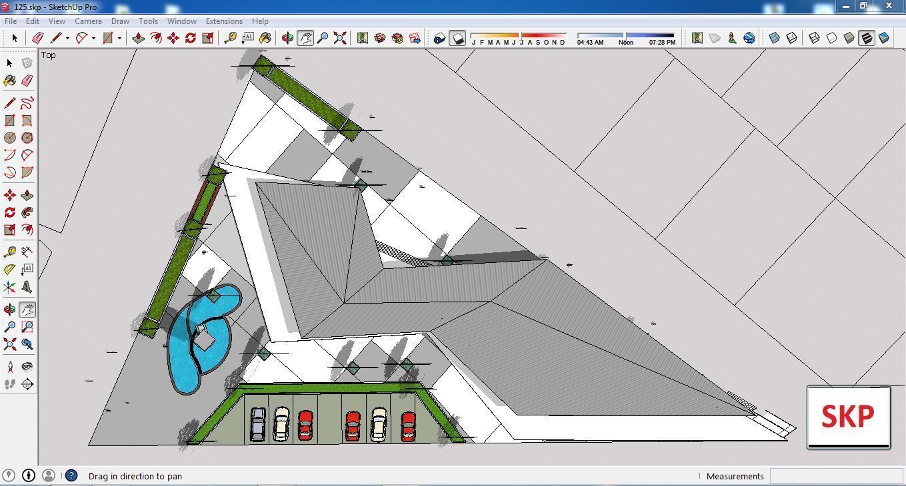The width and height of the screenshot is (906, 486).
Task: Select Tape Measure tool in top toolbar
Action: 231,38
